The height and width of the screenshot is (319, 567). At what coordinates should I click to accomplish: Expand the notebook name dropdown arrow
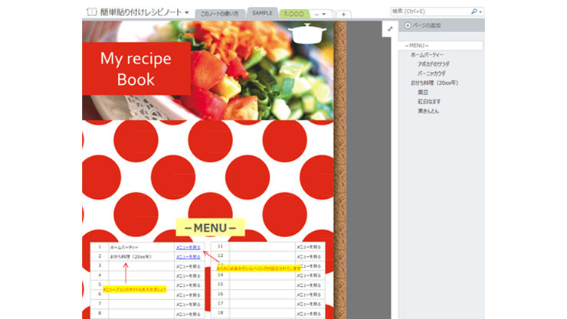[186, 13]
